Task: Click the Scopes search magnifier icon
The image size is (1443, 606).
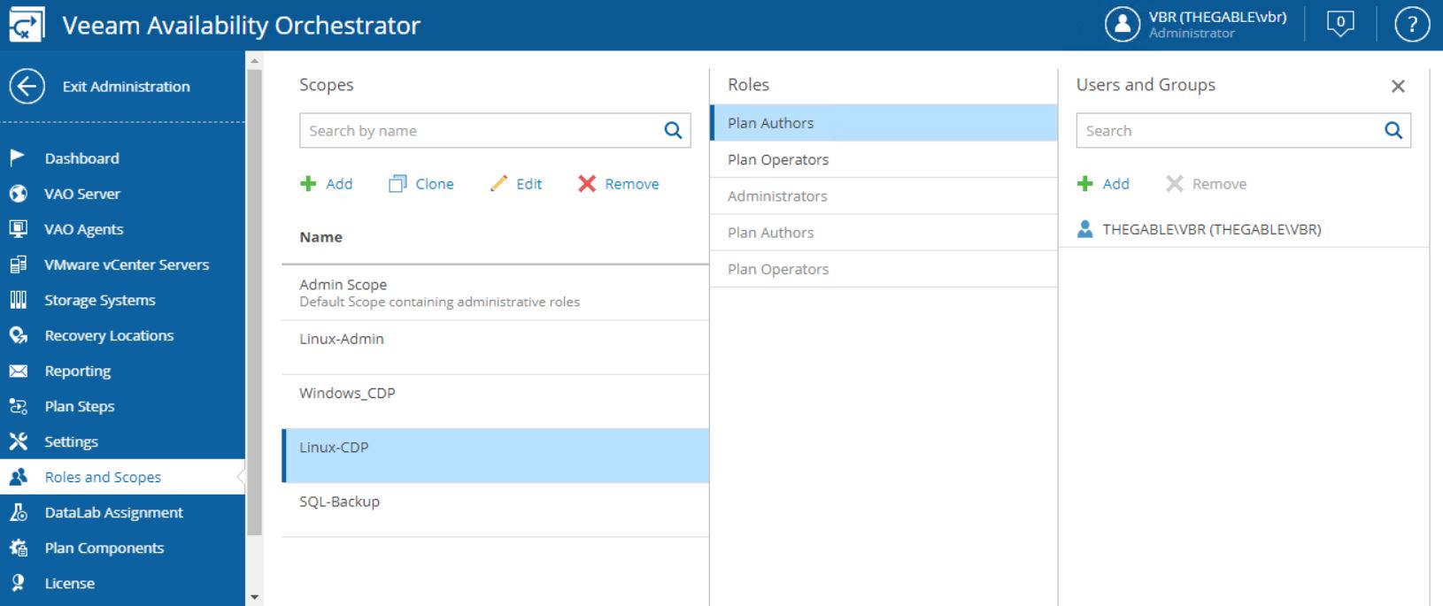Action: pyautogui.click(x=673, y=131)
